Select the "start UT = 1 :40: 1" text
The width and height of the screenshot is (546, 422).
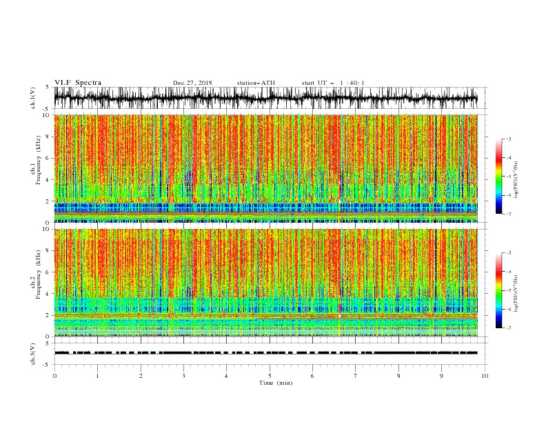tap(333, 83)
